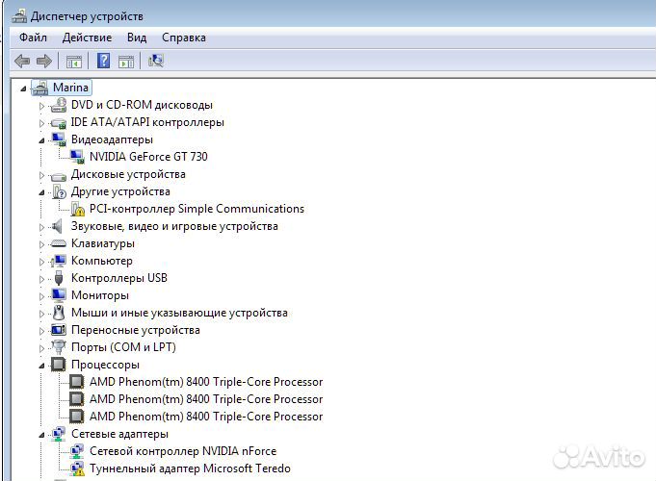The image size is (656, 481).
Task: Expand DVD и CD-ROM дисководы category
Action: tap(41, 106)
